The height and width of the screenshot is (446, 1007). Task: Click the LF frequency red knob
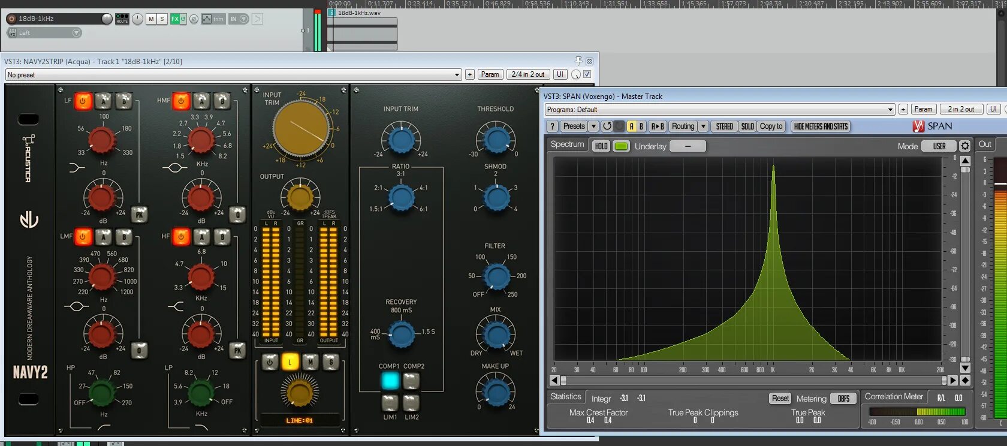pos(101,140)
